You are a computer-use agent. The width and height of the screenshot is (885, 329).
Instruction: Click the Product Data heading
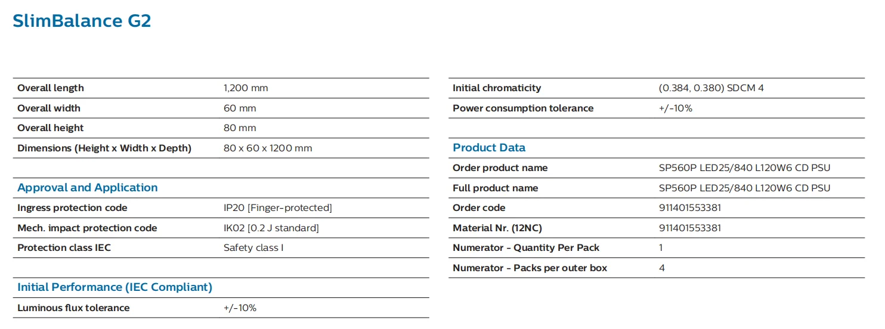(489, 148)
